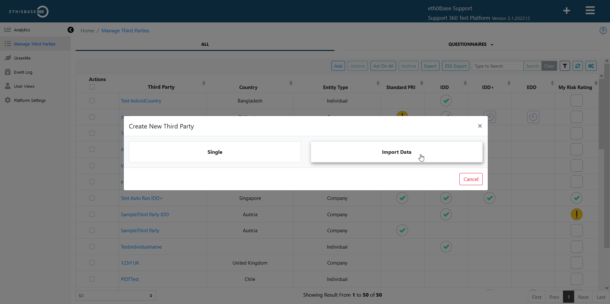The width and height of the screenshot is (610, 304).
Task: Check the row checkbox for SampleThird Party IDD
Action: click(x=92, y=214)
